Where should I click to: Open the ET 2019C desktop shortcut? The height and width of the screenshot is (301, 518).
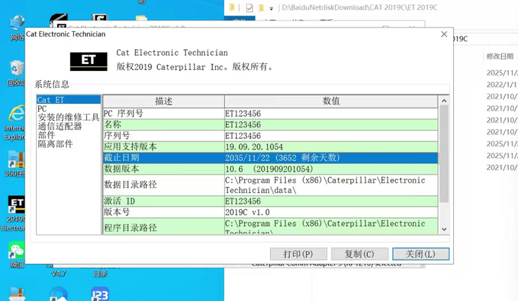(x=14, y=207)
